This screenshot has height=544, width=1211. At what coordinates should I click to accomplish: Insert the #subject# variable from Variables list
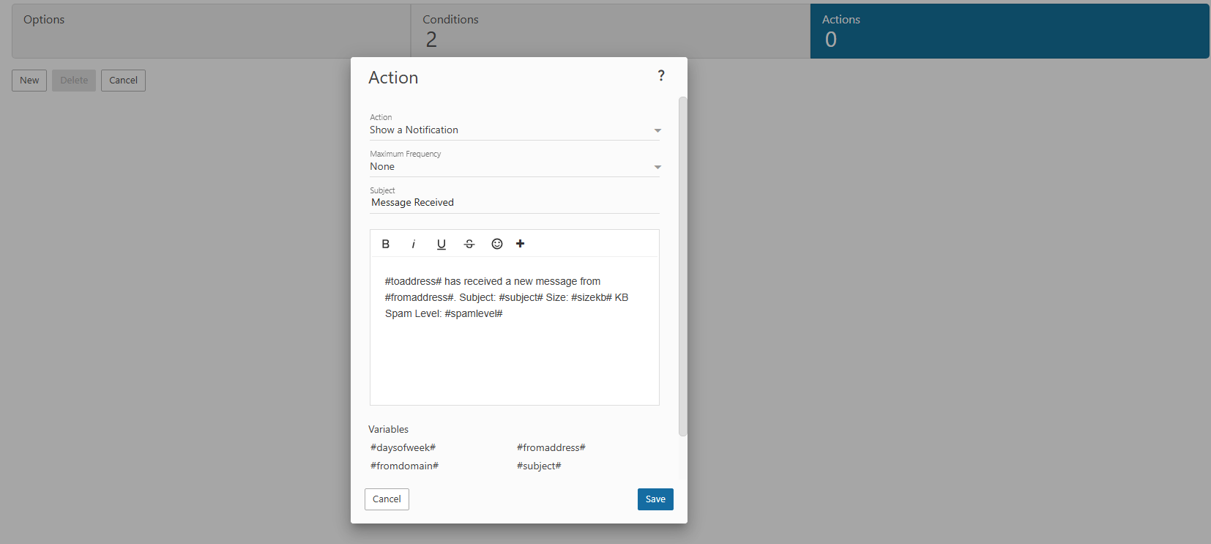click(539, 466)
